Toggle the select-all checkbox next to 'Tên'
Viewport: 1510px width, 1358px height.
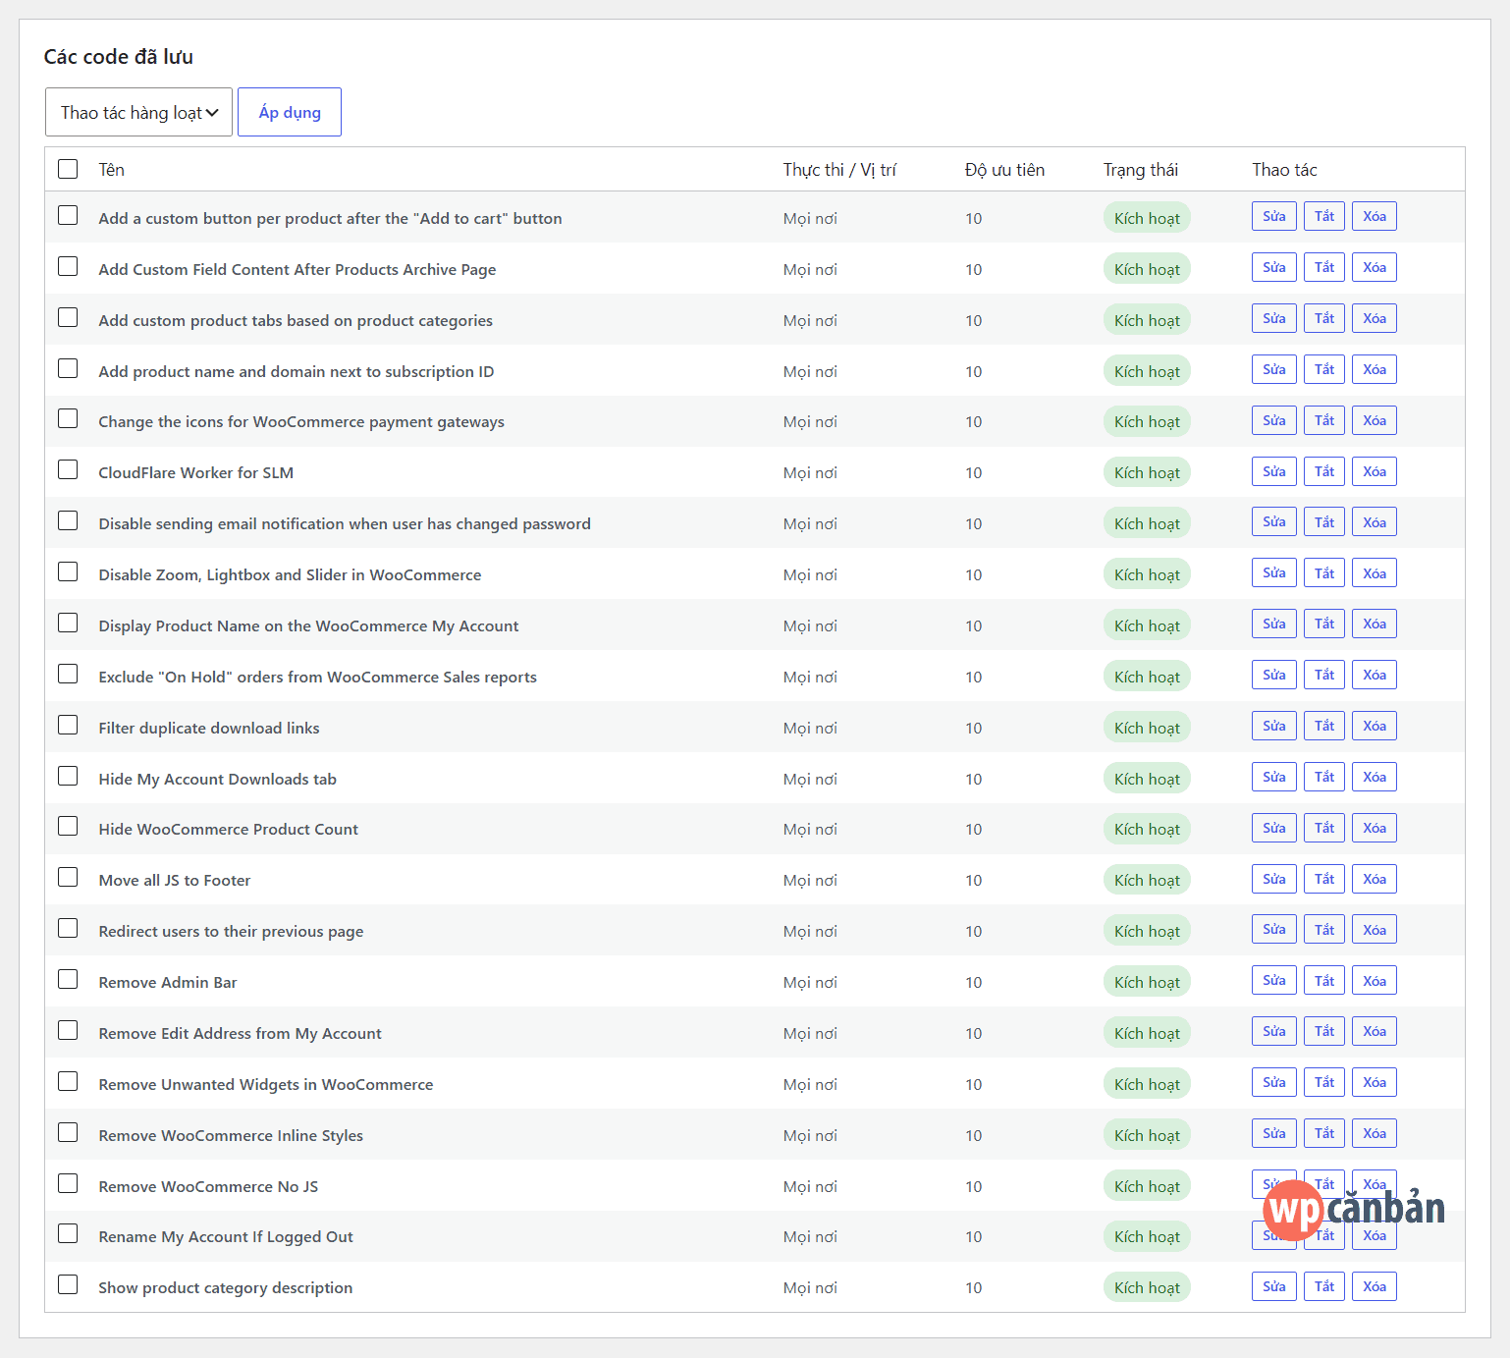pos(68,169)
